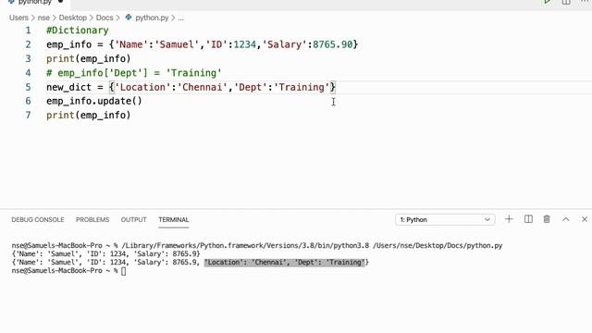Open 'Desktop' breadcrumb segment
Viewport: 592px width, 333px height.
tap(72, 18)
